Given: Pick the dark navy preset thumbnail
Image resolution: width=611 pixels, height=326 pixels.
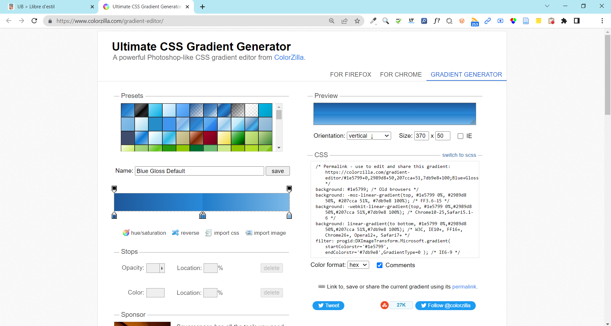Looking at the screenshot, I should [x=128, y=138].
